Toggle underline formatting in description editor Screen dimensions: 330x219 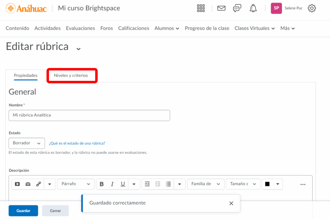[x=123, y=184]
